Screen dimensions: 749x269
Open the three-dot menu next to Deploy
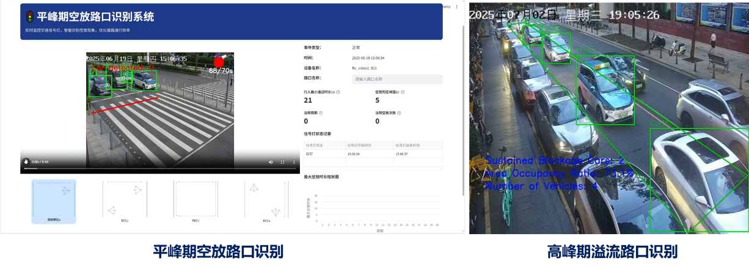pyautogui.click(x=457, y=7)
